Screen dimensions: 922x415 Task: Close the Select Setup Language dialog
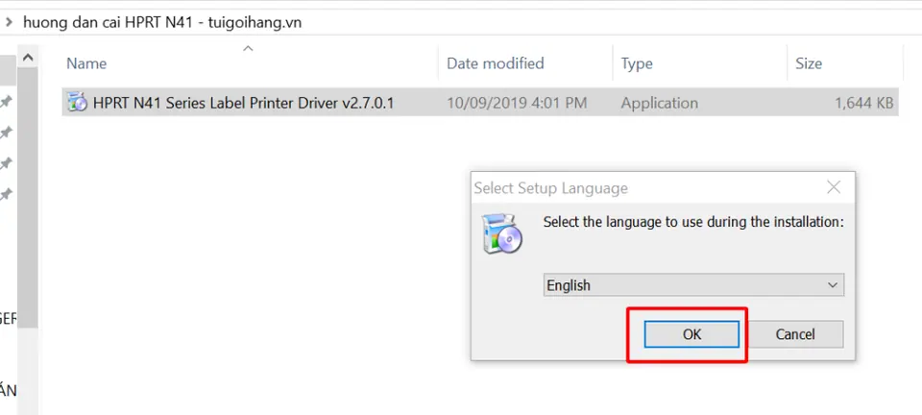point(834,188)
